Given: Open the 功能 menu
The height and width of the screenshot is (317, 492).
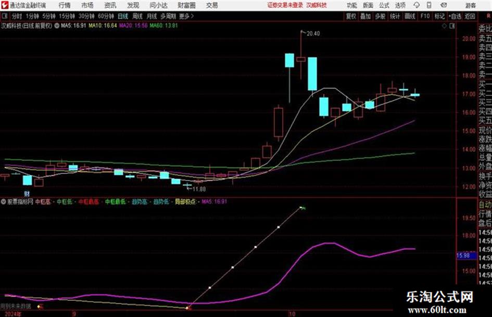Looking at the screenshot, I should tap(352, 5).
